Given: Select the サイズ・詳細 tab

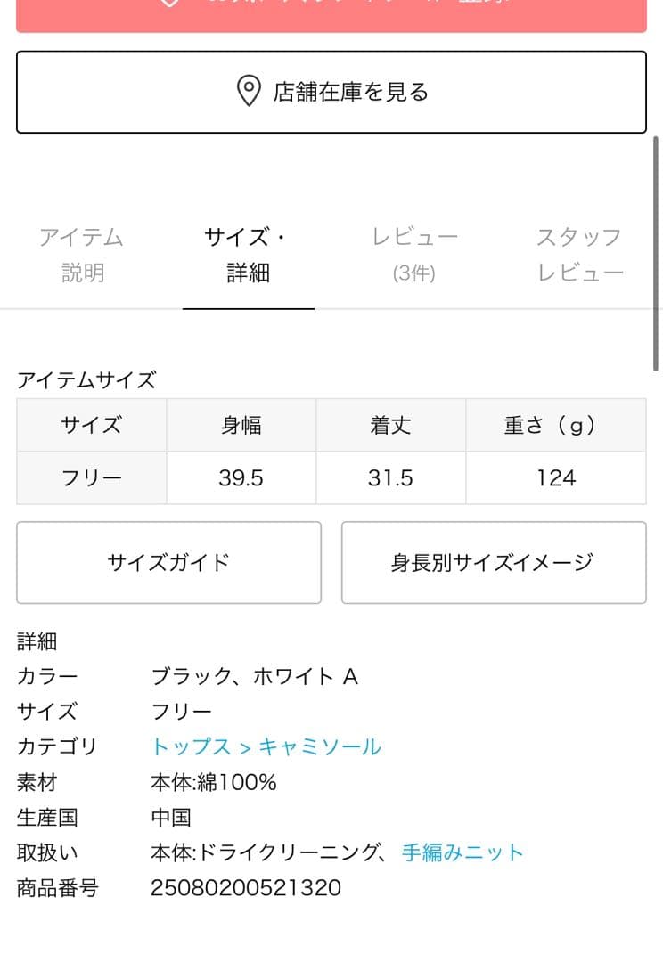Looking at the screenshot, I should (x=248, y=255).
